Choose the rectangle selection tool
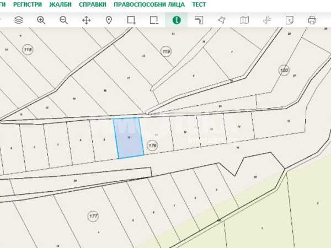The image size is (331, 248). coord(131,20)
